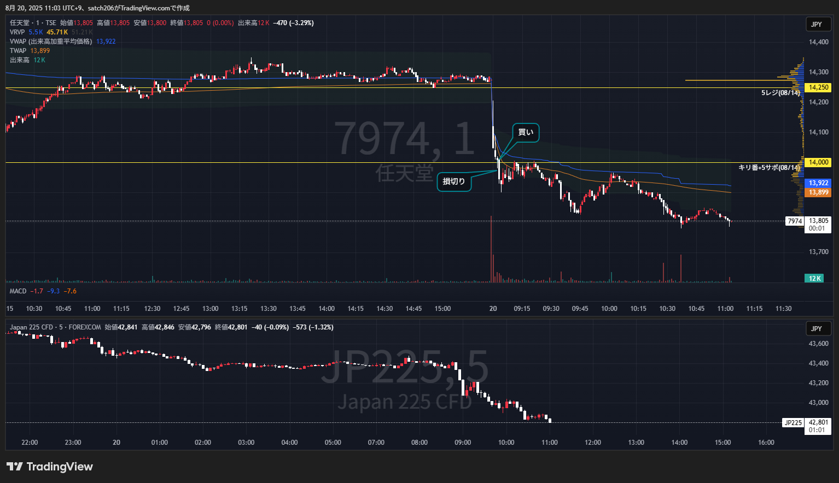The image size is (839, 483).
Task: Click the 始値42,841 value in the Japan 225 legend
Action: click(121, 327)
